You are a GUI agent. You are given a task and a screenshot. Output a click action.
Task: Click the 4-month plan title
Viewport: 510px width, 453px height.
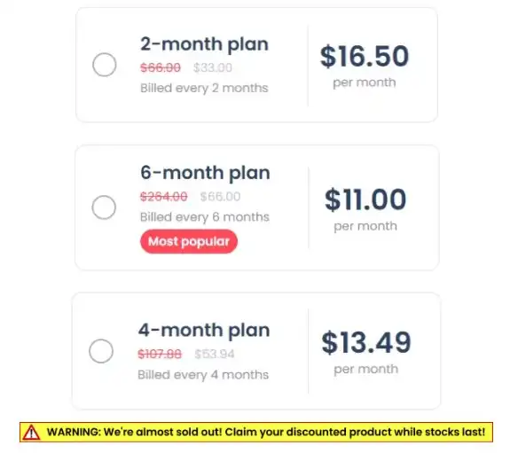coord(204,331)
